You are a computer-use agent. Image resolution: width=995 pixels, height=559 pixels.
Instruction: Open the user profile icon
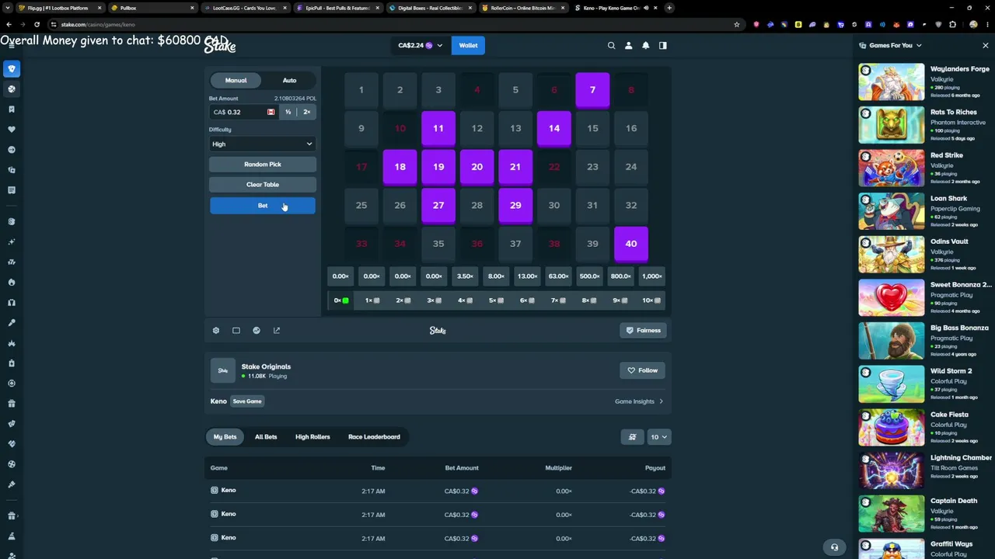[628, 45]
